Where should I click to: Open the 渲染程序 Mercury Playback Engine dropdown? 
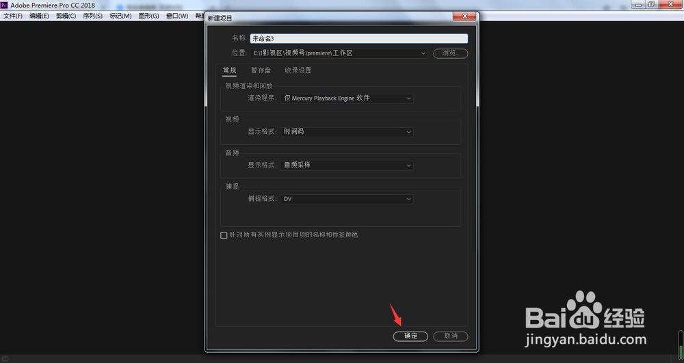coord(347,98)
